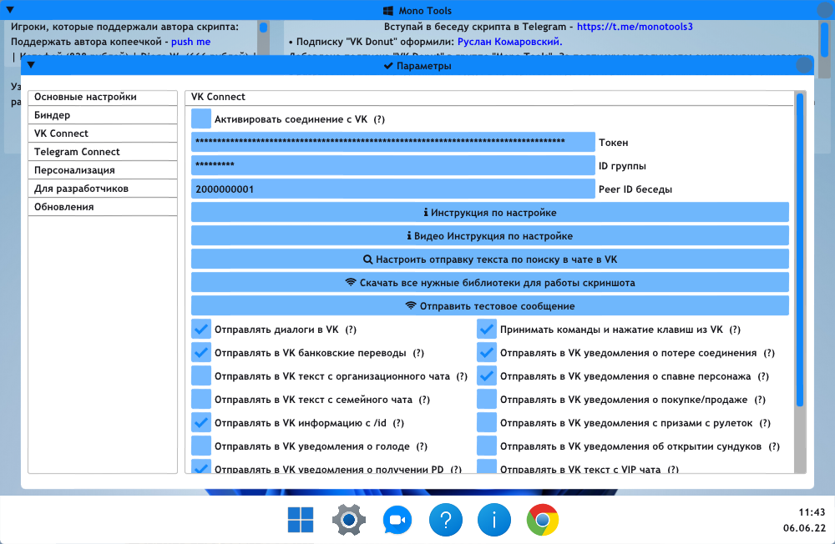835x544 pixels.
Task: Click Скачать все нужные библиотеки button
Action: tap(490, 283)
